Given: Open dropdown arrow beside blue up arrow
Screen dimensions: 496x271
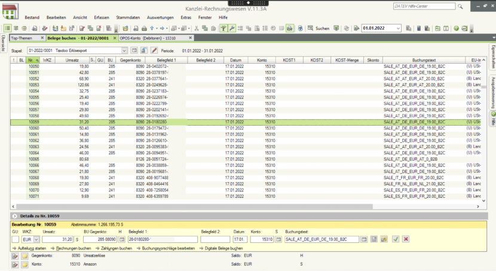Looking at the screenshot, I should [157, 29].
